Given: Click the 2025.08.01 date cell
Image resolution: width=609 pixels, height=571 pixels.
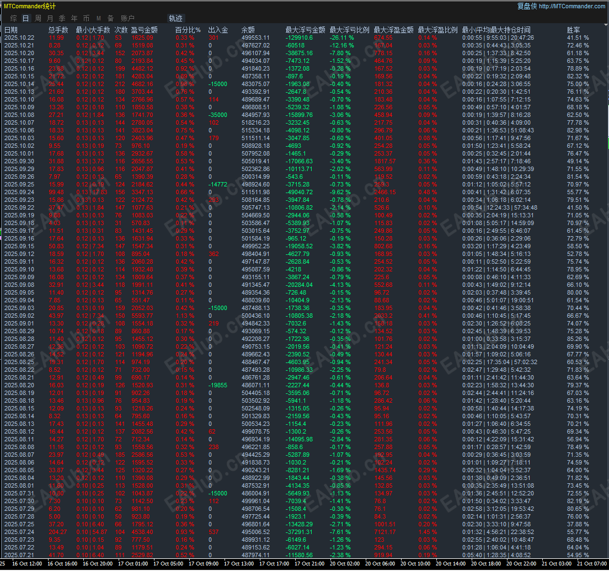Looking at the screenshot, I should tap(19, 485).
